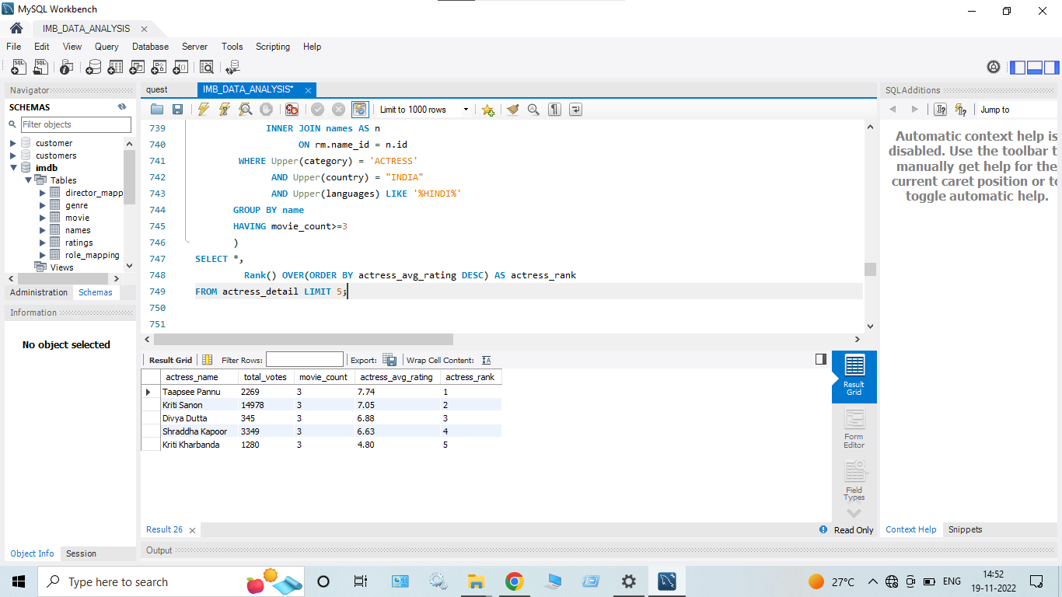The width and height of the screenshot is (1062, 597).
Task: Create a new schema in the connected server
Action: tap(93, 67)
